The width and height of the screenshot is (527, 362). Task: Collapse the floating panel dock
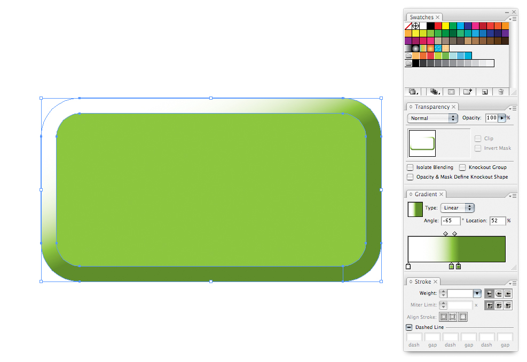[507, 12]
